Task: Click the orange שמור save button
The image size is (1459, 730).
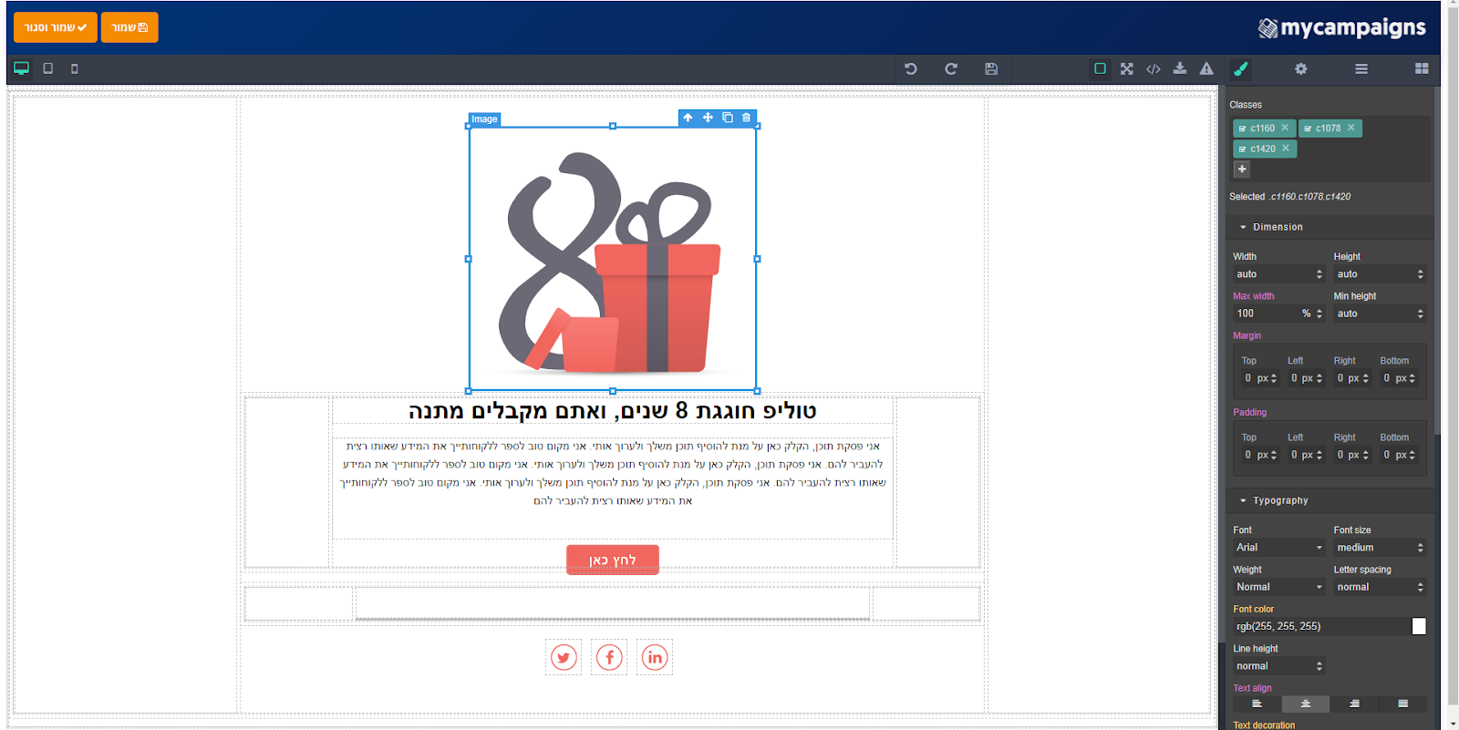Action: (129, 27)
